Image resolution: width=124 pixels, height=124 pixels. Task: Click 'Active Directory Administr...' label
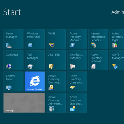coord(55,100)
